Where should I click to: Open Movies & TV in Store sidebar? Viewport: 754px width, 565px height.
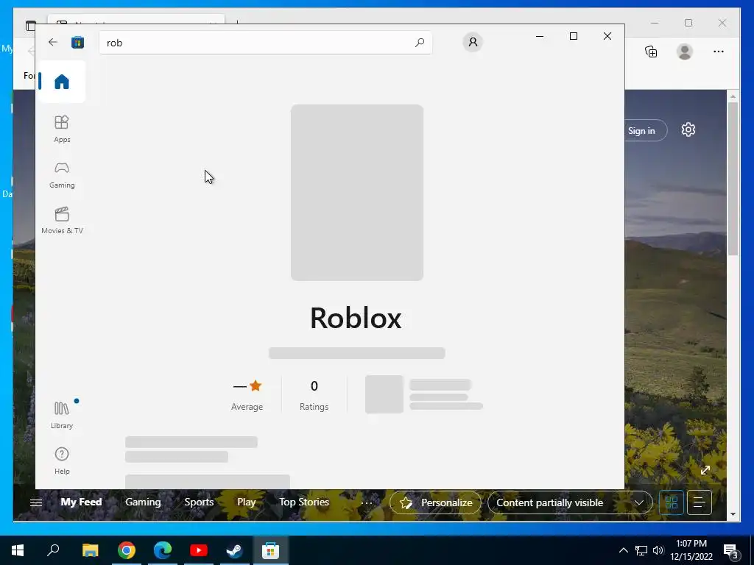[62, 221]
